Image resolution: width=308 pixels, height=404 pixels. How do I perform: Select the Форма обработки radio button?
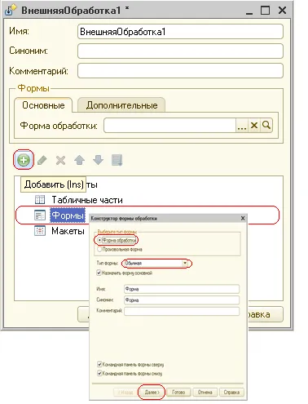tap(99, 241)
